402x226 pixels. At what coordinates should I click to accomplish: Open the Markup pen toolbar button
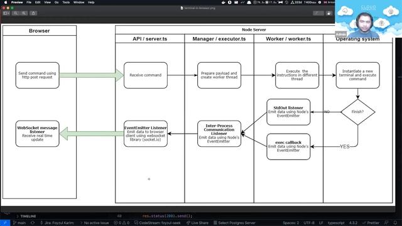[318, 13]
